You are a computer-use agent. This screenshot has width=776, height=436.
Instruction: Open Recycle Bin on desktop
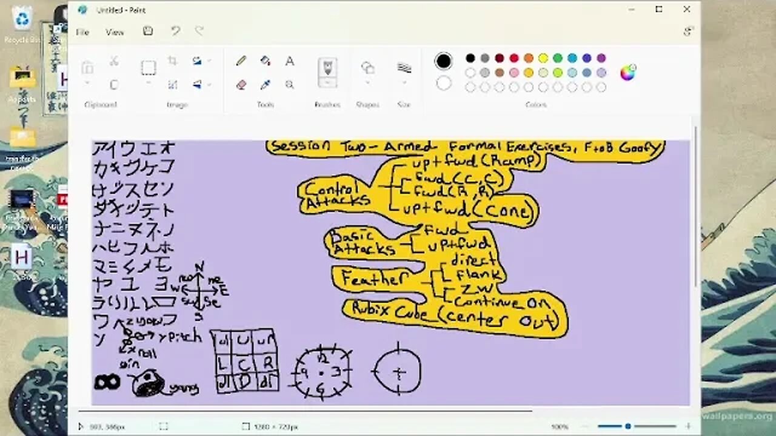click(22, 24)
